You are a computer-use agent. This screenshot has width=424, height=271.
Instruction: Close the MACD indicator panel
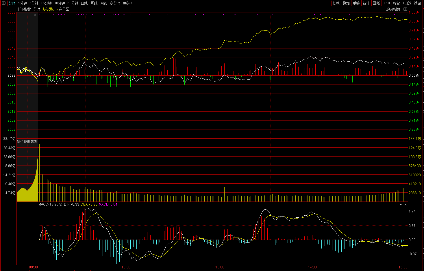tap(406, 205)
